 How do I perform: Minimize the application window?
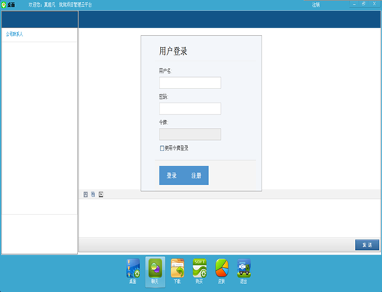(x=354, y=4)
